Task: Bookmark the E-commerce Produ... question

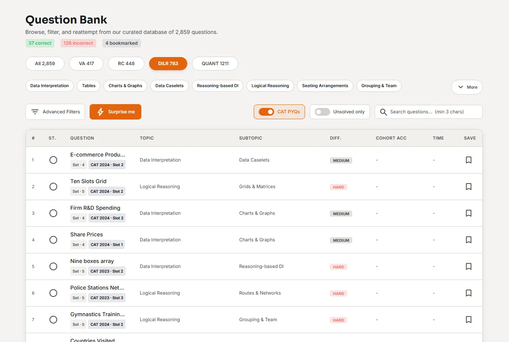Action: 468,160
